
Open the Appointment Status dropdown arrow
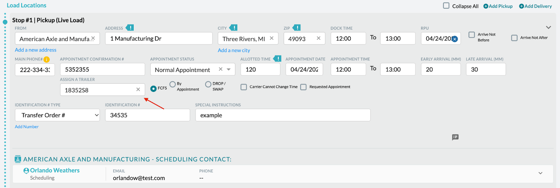[x=229, y=69]
